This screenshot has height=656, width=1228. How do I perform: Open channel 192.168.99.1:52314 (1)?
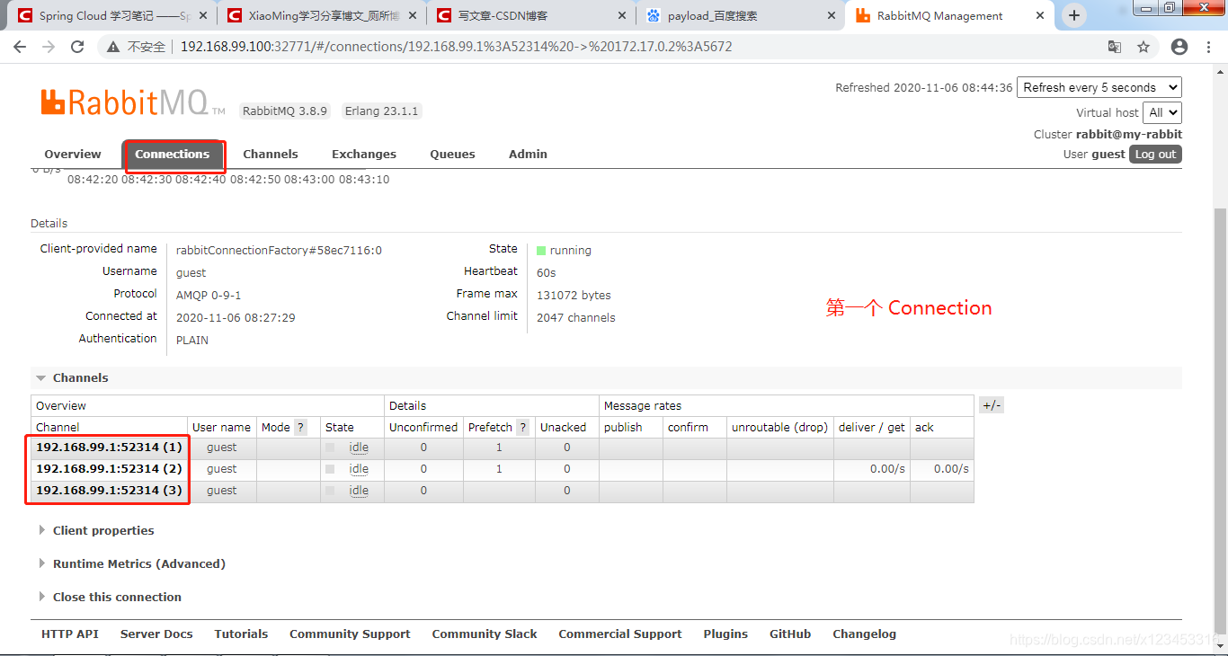pos(109,447)
